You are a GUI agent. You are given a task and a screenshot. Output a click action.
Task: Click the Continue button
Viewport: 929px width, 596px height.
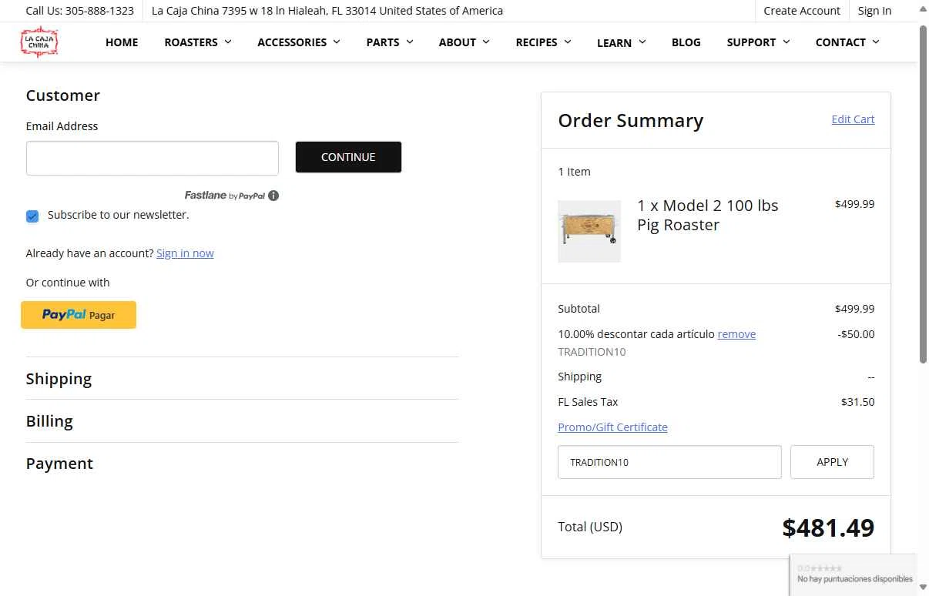[348, 157]
